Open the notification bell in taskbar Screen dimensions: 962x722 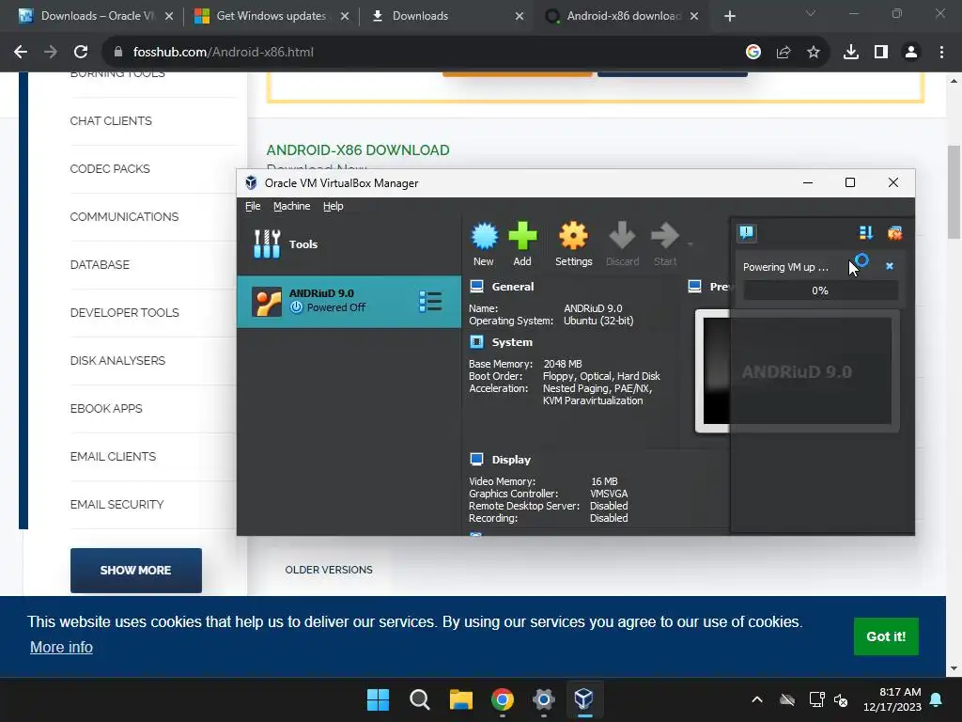point(937,699)
